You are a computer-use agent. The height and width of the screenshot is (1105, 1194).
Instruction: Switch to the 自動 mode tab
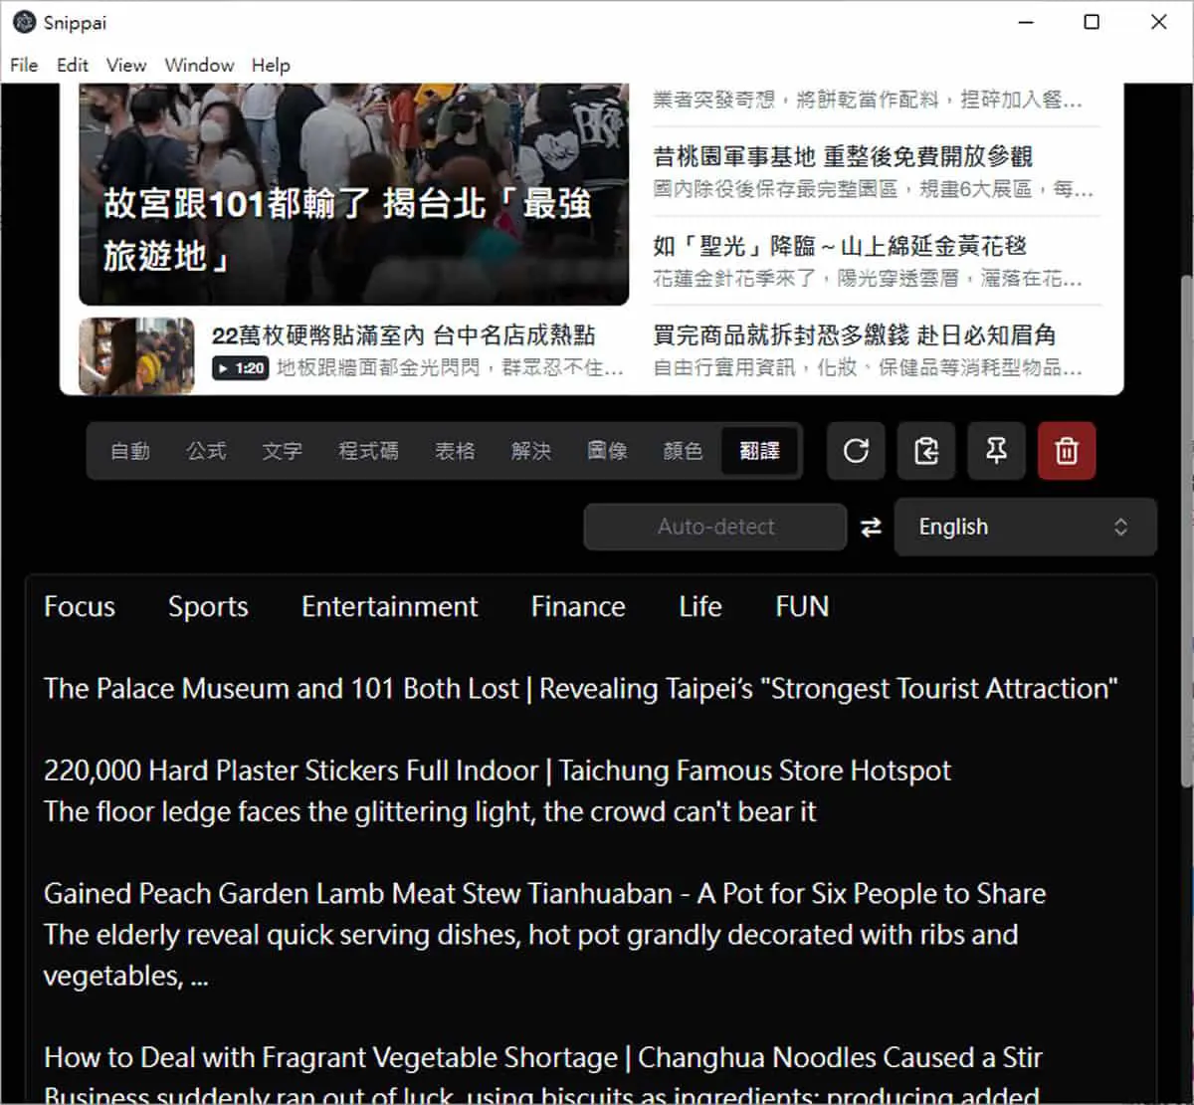(x=130, y=451)
